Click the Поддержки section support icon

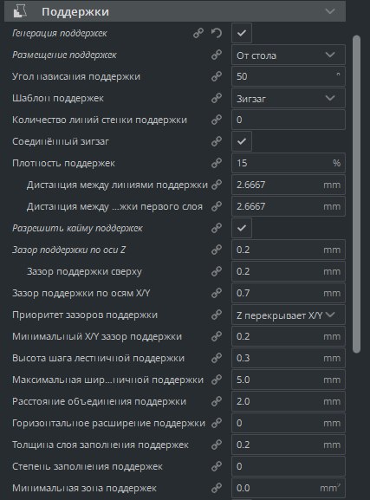click(20, 11)
